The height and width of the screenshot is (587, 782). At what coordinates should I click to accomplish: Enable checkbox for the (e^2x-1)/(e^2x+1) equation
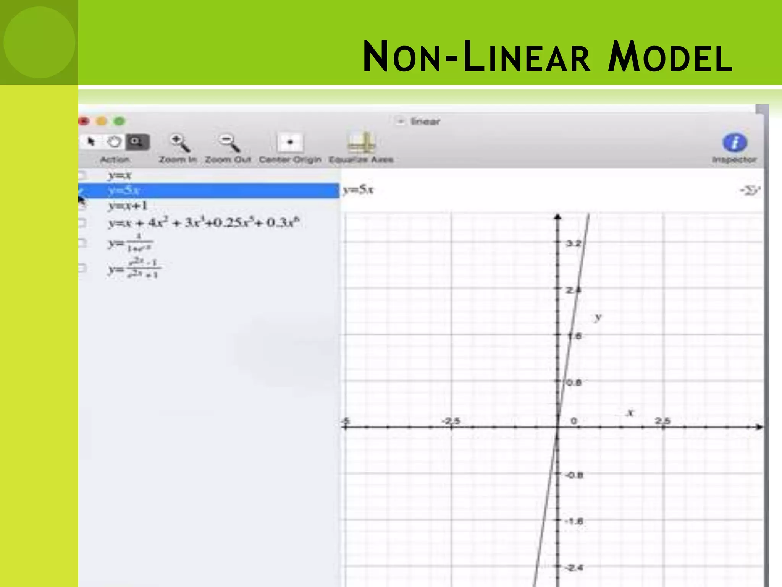coord(82,268)
